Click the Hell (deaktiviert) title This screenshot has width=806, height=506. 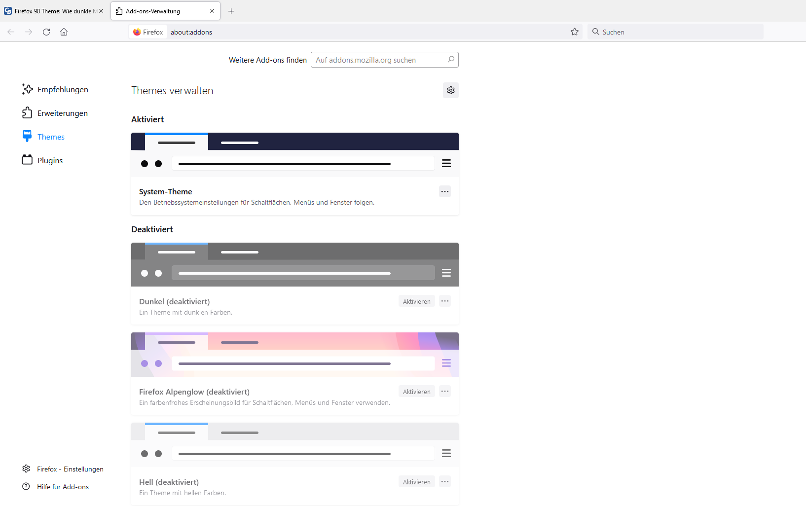[x=169, y=482]
